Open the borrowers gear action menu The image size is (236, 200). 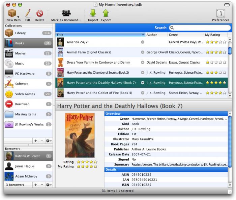[49, 185]
